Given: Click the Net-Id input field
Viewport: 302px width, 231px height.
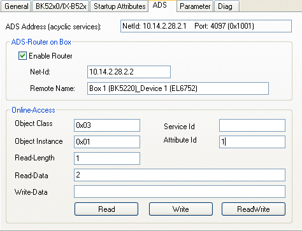Looking at the screenshot, I should [x=129, y=72].
